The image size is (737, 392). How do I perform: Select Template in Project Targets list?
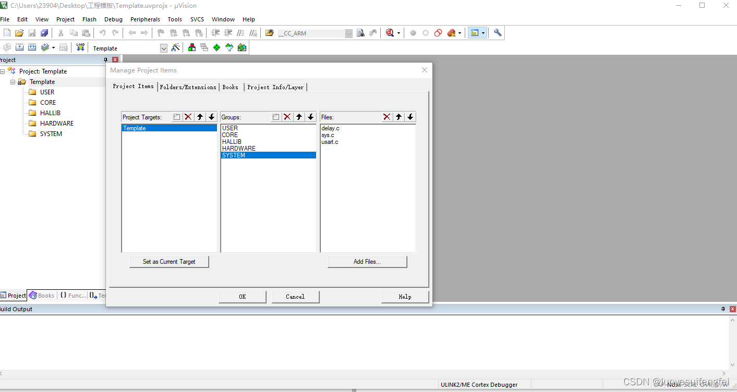170,128
